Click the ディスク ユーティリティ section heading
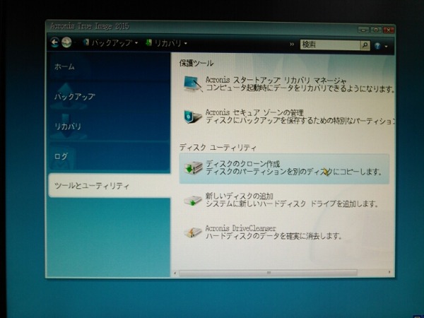This screenshot has width=424, height=318. coord(218,148)
